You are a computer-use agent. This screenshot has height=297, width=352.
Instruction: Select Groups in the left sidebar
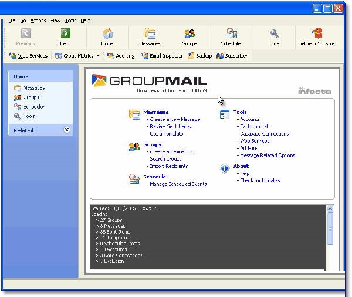pos(26,97)
